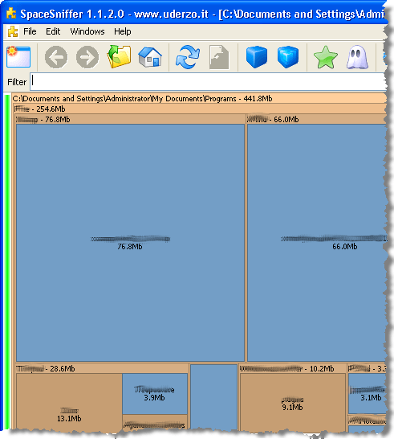Open the Help menu

[x=123, y=31]
